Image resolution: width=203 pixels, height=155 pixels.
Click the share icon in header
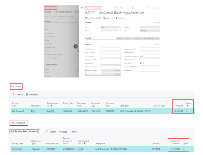(x=121, y=8)
